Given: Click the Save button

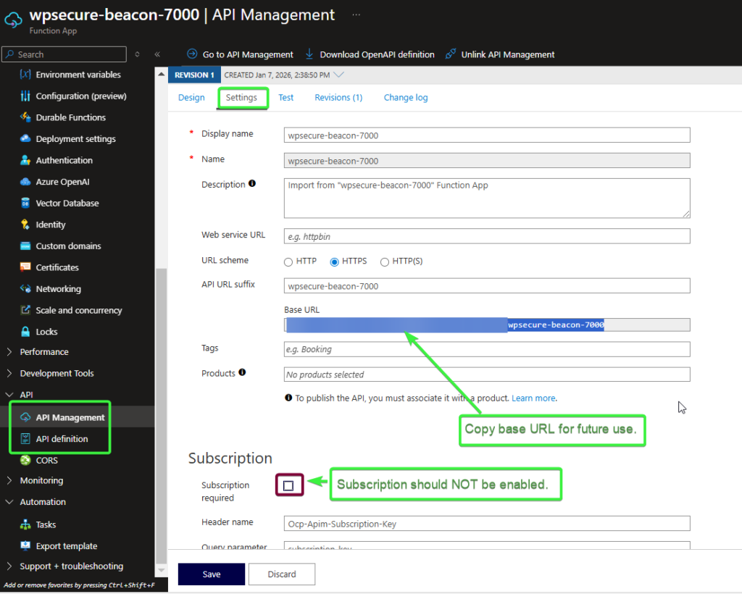Looking at the screenshot, I should click(211, 574).
